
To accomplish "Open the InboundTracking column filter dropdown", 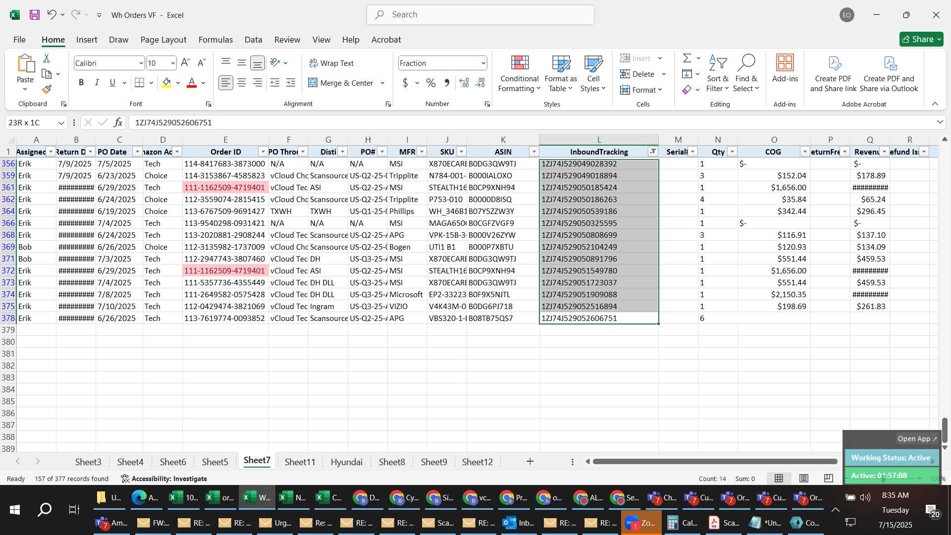I will coord(653,152).
